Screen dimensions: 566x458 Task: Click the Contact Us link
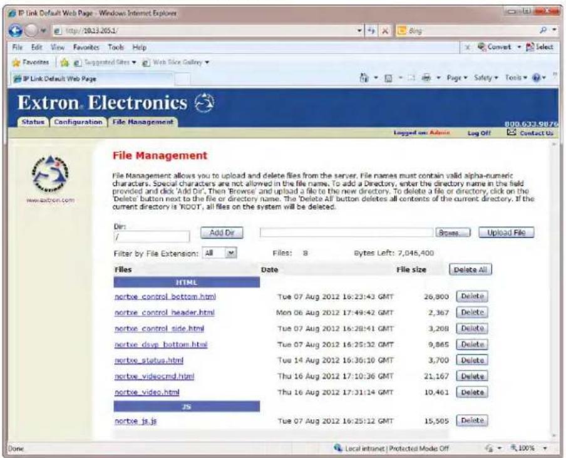537,133
